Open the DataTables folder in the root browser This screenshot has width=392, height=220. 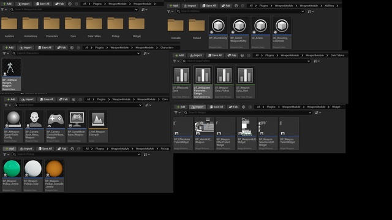[94, 27]
